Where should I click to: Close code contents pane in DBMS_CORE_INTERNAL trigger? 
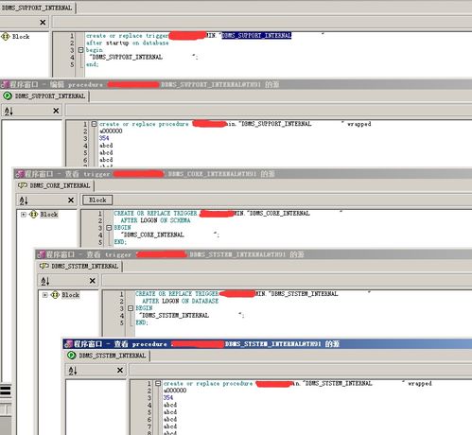(x=71, y=200)
